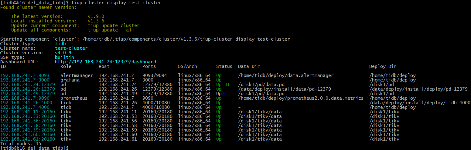The image size is (471, 150).
Task: Click the Role column header
Action: pyautogui.click(x=66, y=66)
